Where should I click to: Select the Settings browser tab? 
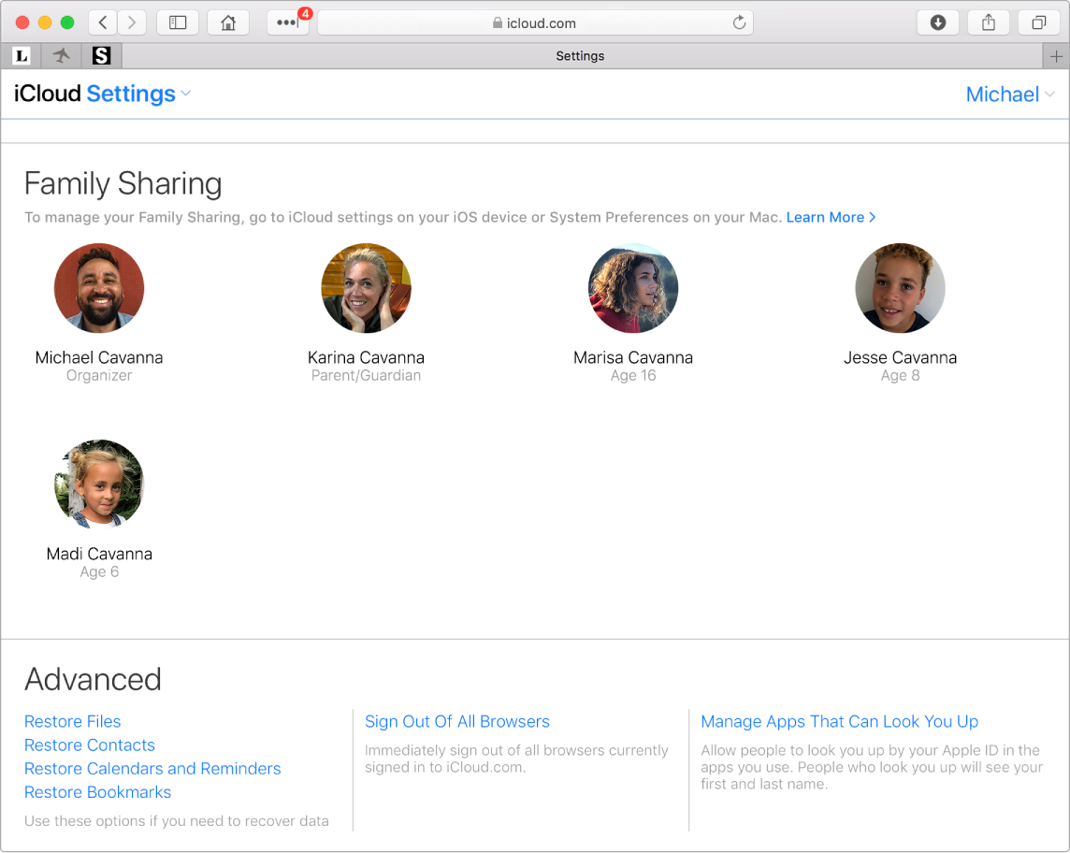click(x=580, y=55)
